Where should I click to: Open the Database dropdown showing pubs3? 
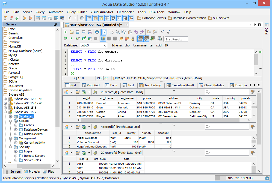(93, 45)
